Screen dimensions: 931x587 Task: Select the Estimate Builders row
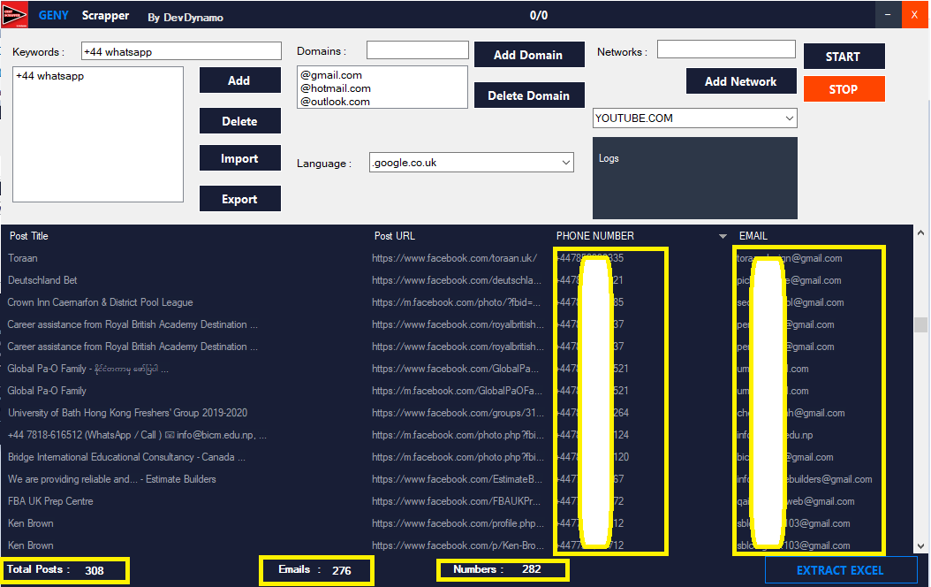point(456,479)
